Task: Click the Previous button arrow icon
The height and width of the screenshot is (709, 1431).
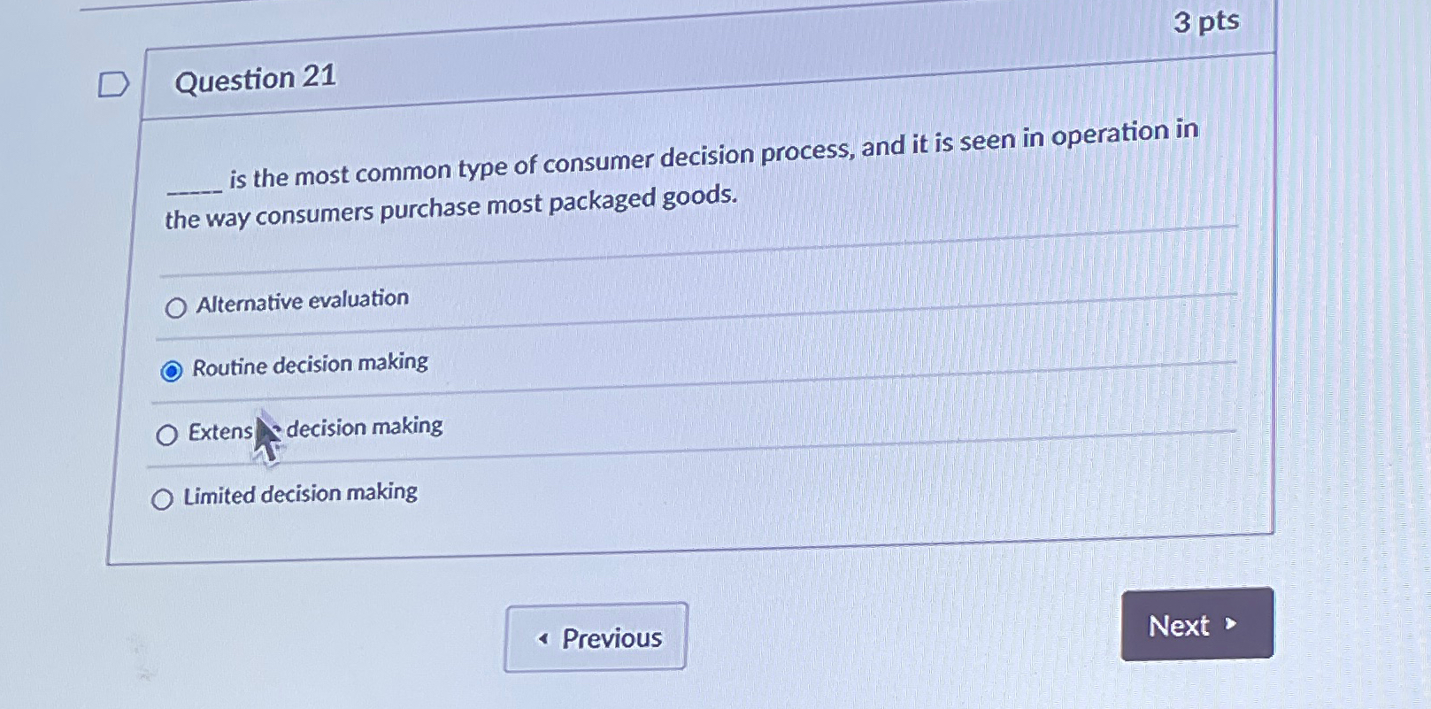Action: tap(542, 638)
